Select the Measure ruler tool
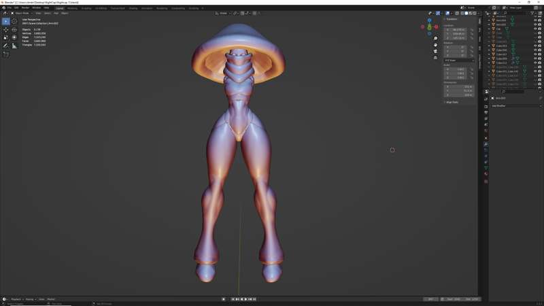Viewport: 544px width, 306px height. [x=14, y=46]
